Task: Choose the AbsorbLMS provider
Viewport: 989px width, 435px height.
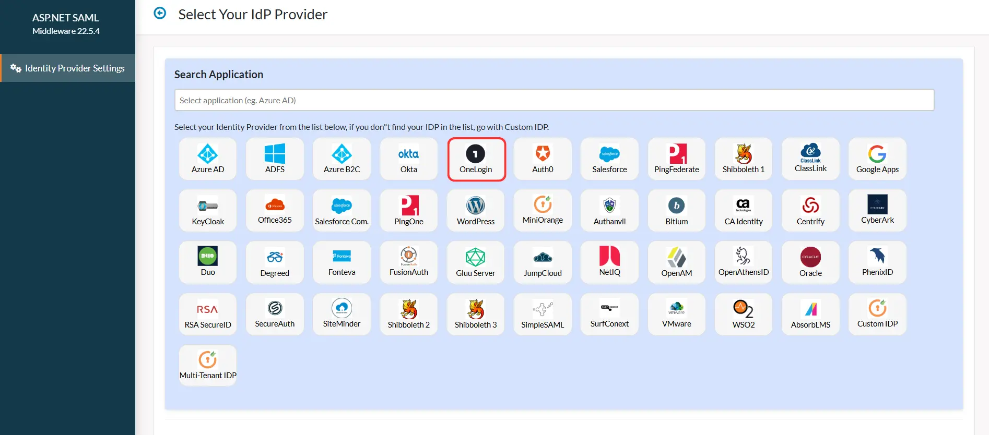Action: coord(810,314)
